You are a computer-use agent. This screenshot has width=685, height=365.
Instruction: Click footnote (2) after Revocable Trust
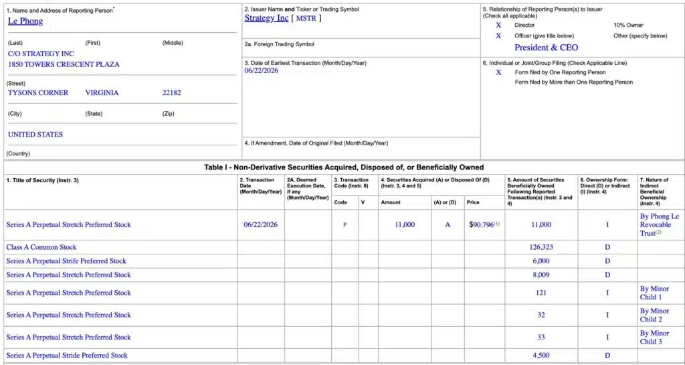click(x=659, y=232)
